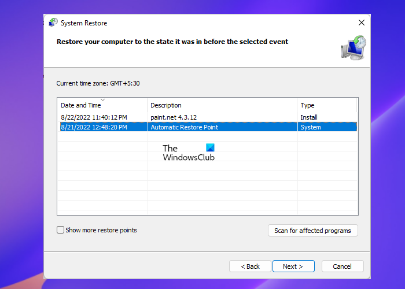This screenshot has width=405, height=289.
Task: Click the Install type cell
Action: point(309,117)
